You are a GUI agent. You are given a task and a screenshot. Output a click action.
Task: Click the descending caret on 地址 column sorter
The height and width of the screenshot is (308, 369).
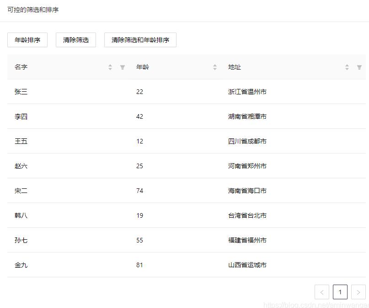click(347, 69)
